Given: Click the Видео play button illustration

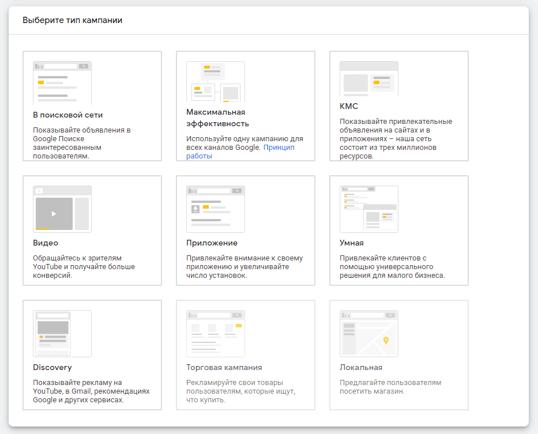Looking at the screenshot, I should (x=54, y=214).
